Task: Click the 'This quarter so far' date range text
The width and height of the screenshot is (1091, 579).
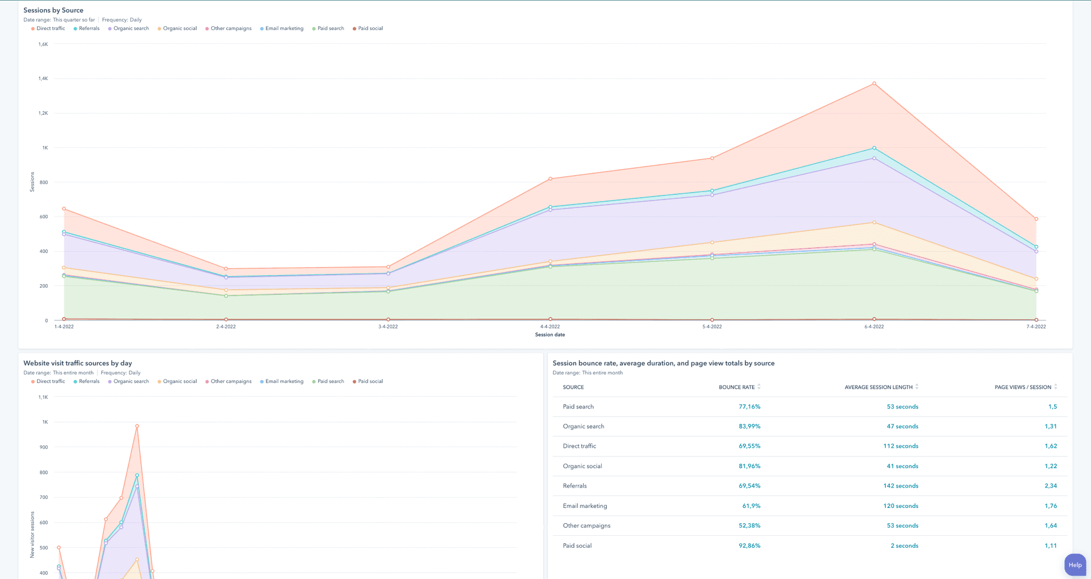Action: point(74,20)
